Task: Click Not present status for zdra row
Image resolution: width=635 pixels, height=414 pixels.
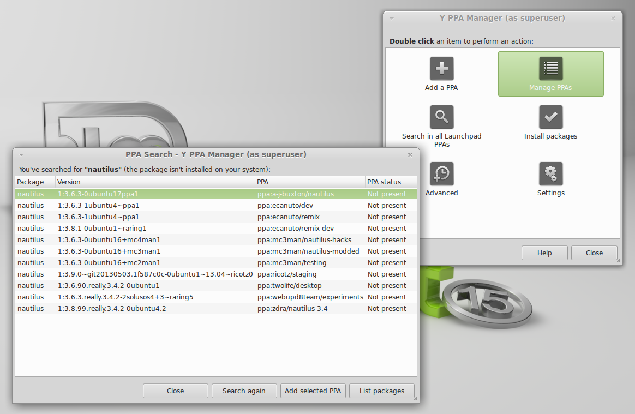Action: point(387,309)
